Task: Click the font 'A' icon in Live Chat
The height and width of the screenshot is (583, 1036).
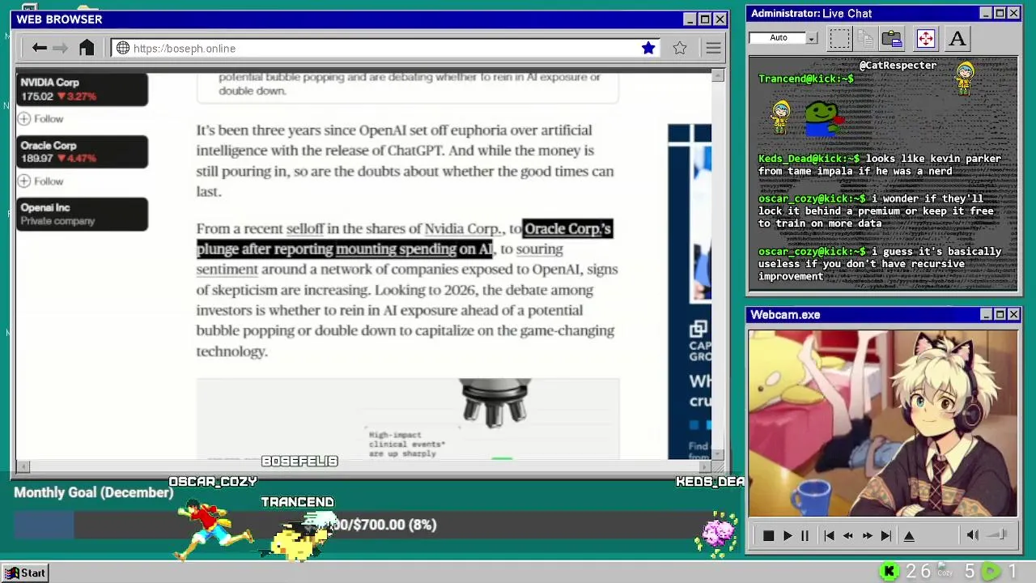Action: coord(957,38)
